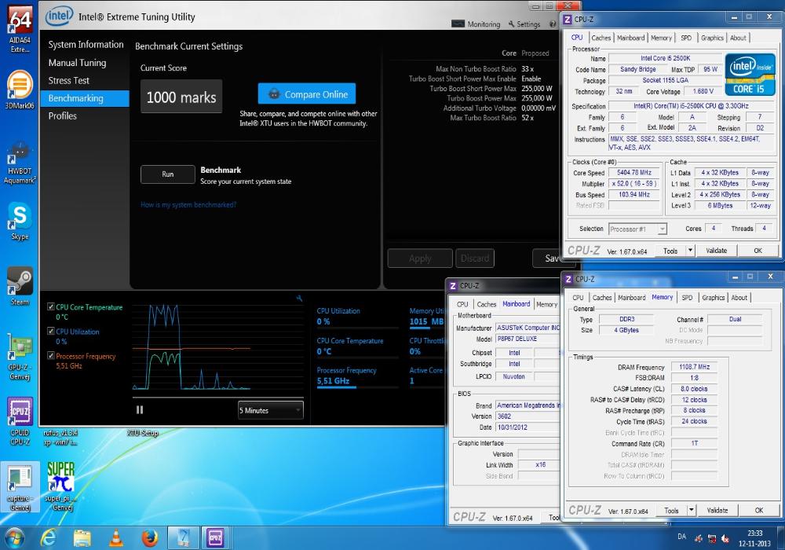Select System Information in XTU sidebar

[x=86, y=45]
